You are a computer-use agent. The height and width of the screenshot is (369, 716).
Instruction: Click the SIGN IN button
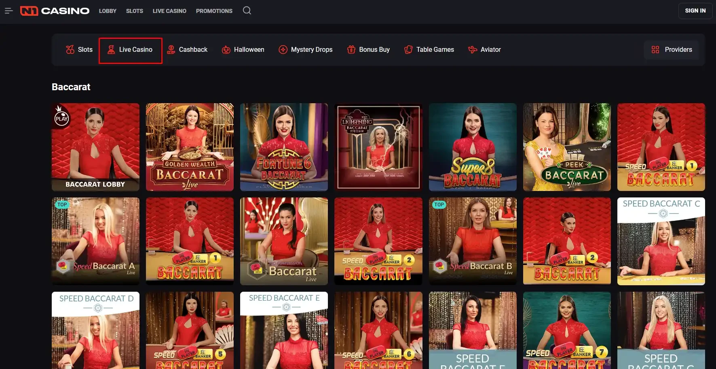point(695,11)
